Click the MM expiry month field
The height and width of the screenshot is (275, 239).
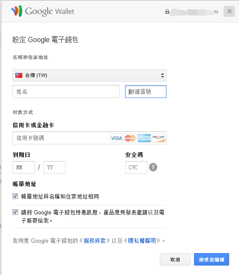click(x=24, y=167)
